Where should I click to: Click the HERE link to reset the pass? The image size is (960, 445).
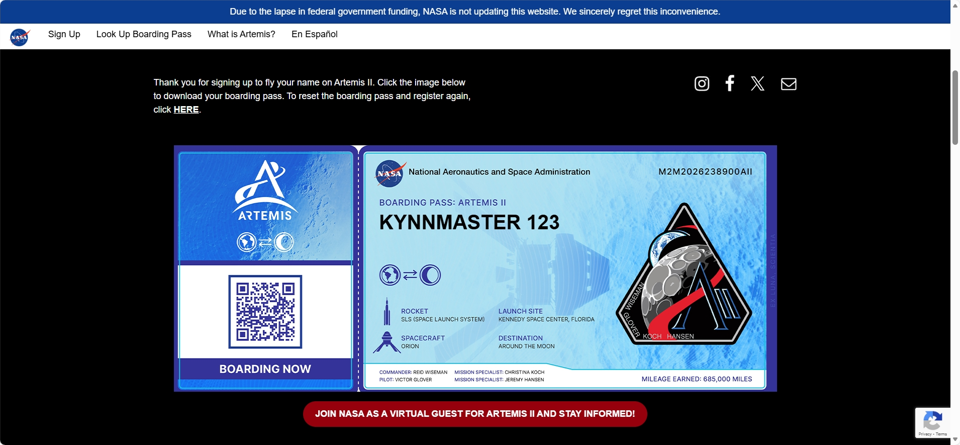[186, 110]
